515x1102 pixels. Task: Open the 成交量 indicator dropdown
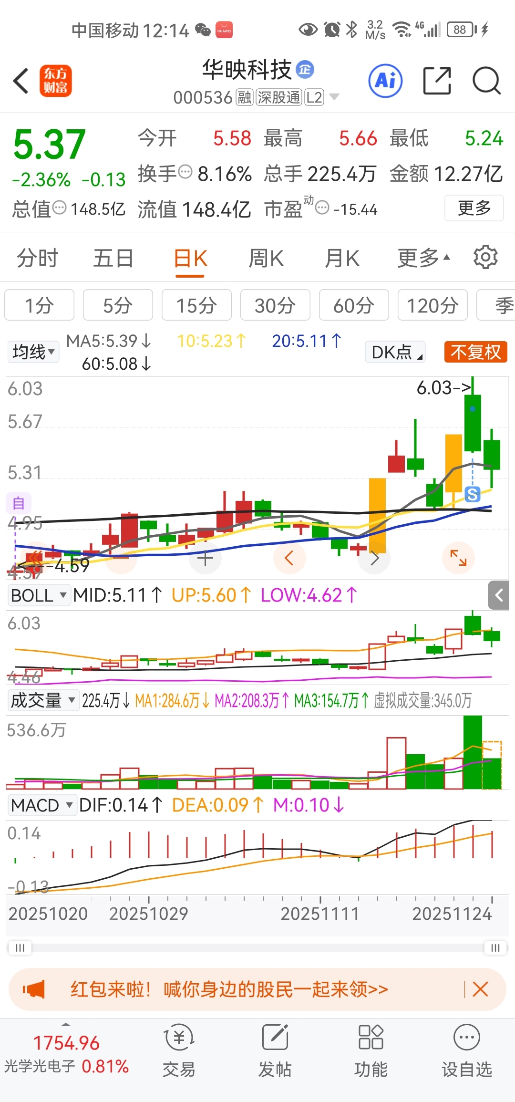(43, 700)
